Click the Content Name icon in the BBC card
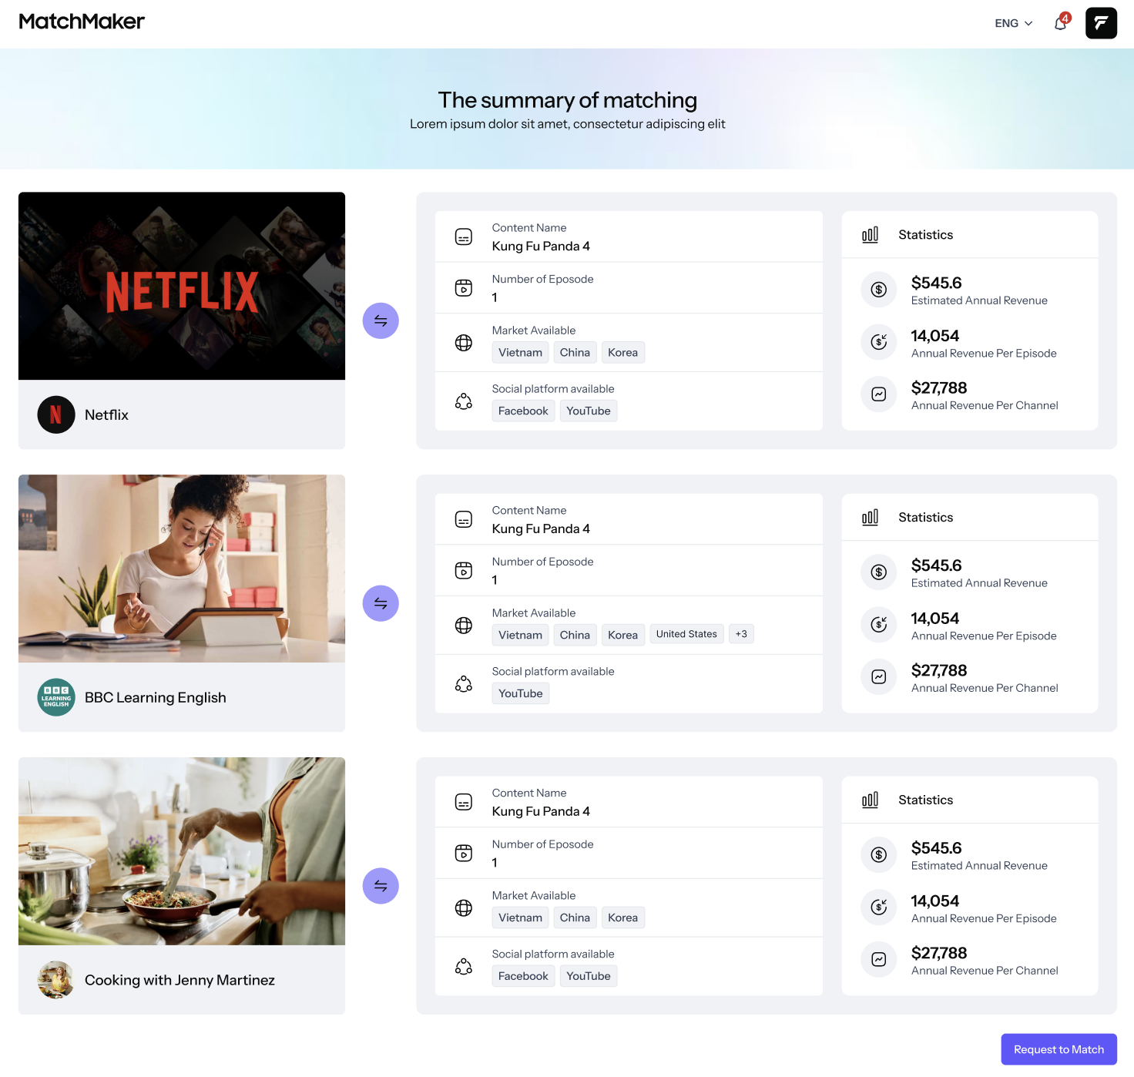Viewport: 1134px width, 1077px height. tap(464, 519)
